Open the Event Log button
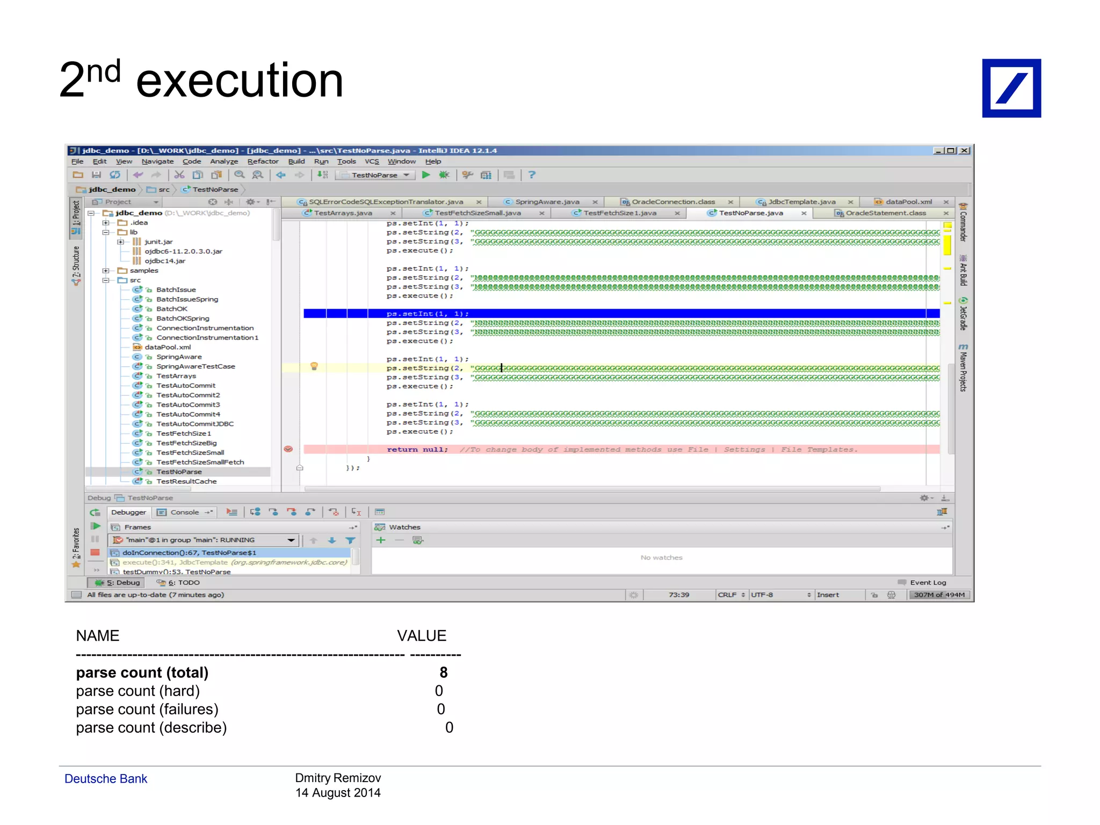Screen dimensions: 1100x825 coord(922,582)
